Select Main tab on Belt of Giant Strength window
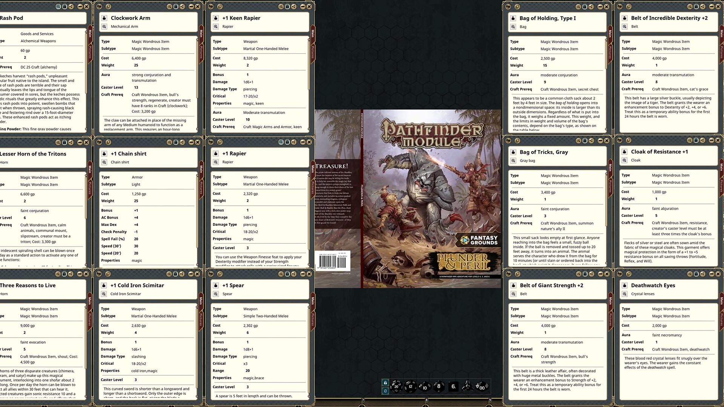 pyautogui.click(x=610, y=301)
